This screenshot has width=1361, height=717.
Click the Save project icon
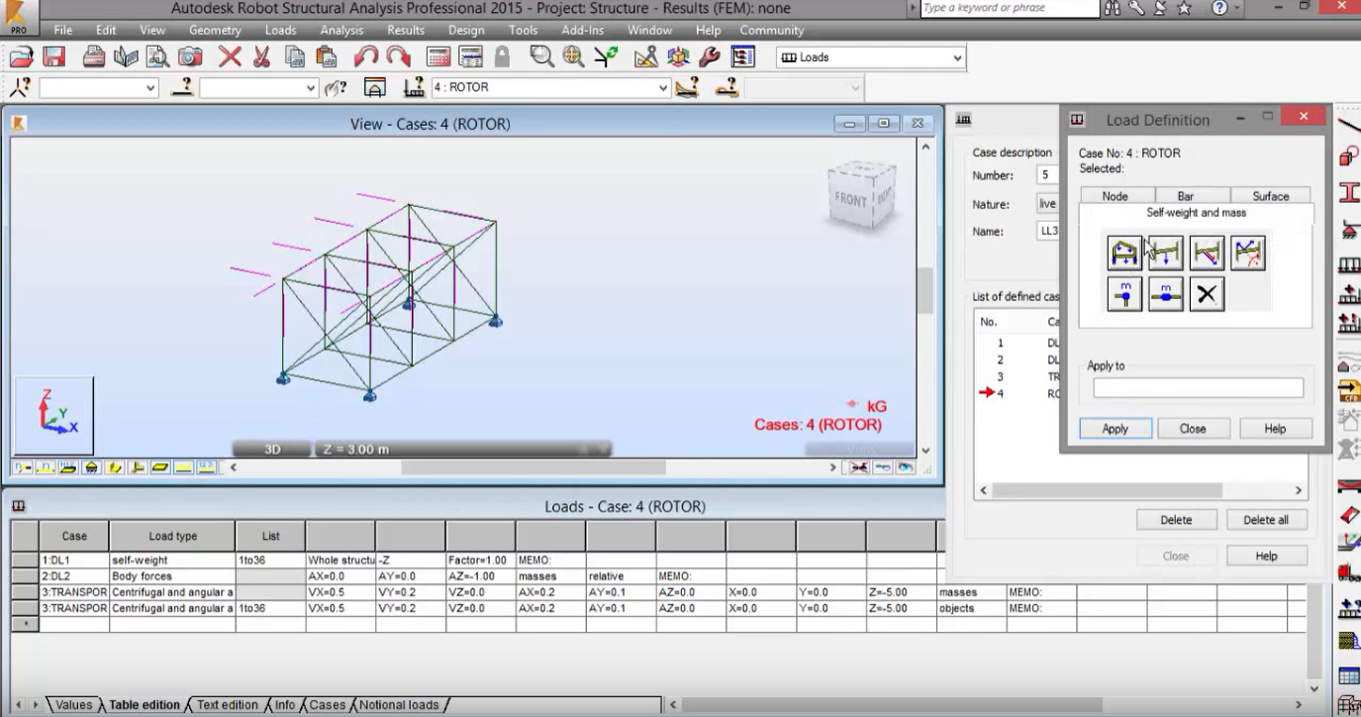(53, 57)
